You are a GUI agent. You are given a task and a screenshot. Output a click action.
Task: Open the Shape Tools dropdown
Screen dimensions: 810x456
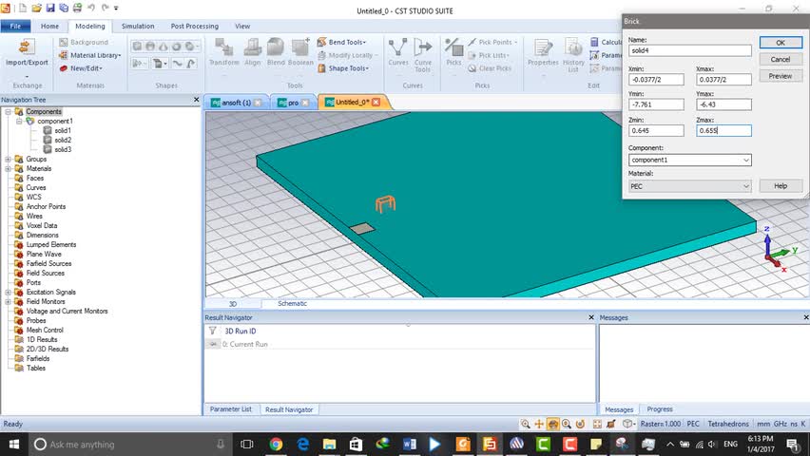pyautogui.click(x=343, y=68)
